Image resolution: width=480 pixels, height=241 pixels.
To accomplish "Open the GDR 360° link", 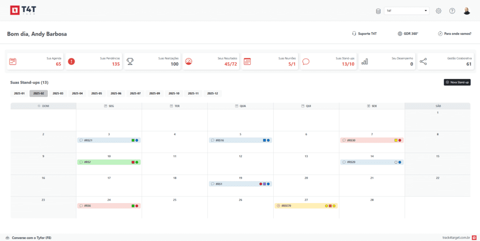I will point(407,34).
